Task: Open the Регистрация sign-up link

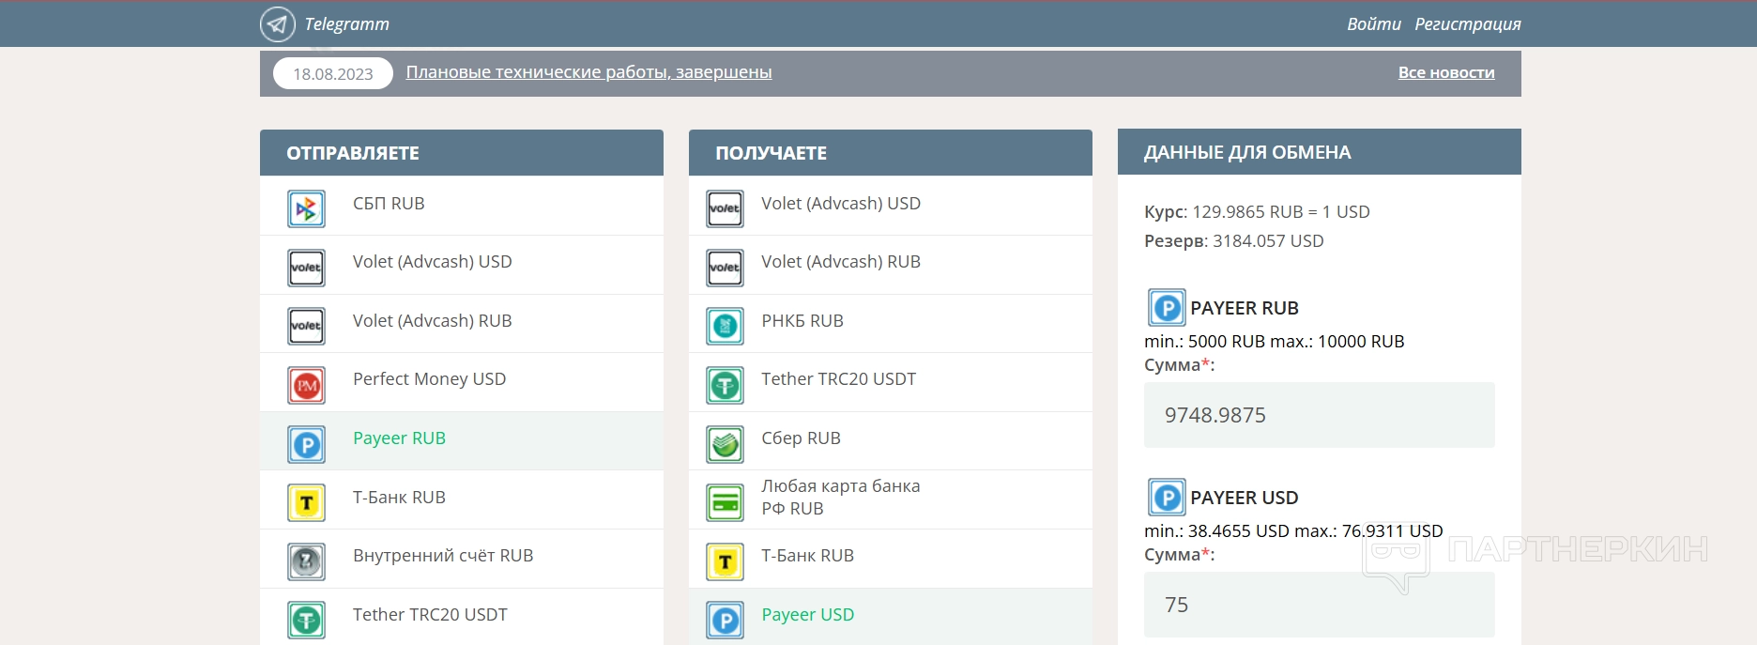Action: point(1468,24)
